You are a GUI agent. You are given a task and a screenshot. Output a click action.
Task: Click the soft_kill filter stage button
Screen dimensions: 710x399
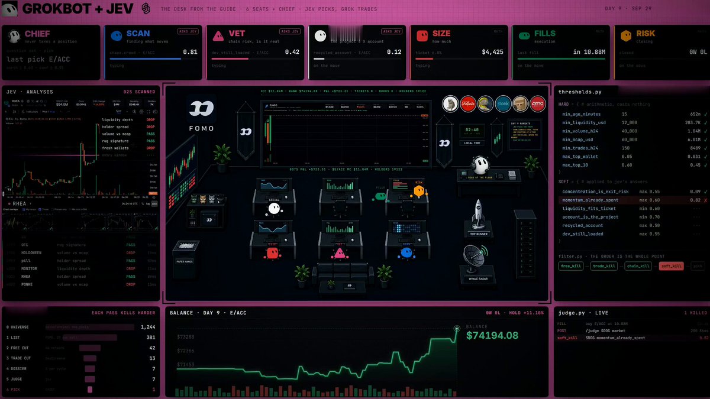click(x=671, y=266)
